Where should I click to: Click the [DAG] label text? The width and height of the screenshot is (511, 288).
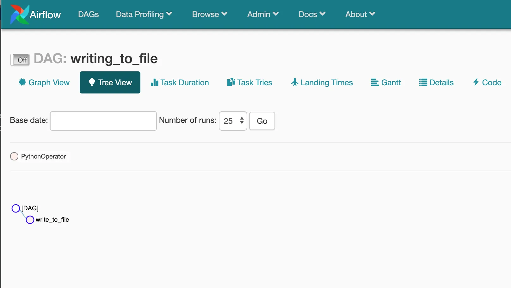tap(30, 208)
